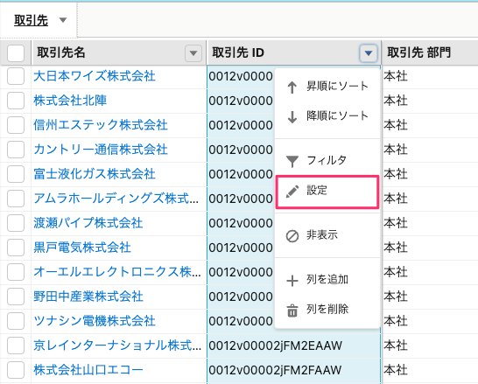The image size is (478, 384).
Task: Open account 黒戸電気株式会社
Action: 82,248
